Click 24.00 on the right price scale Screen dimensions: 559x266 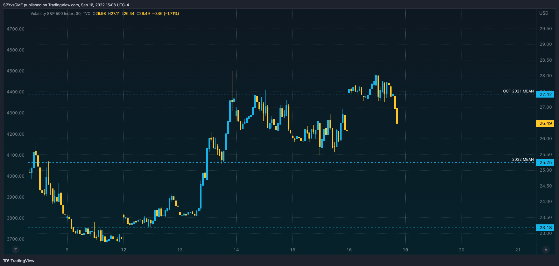coord(546,201)
